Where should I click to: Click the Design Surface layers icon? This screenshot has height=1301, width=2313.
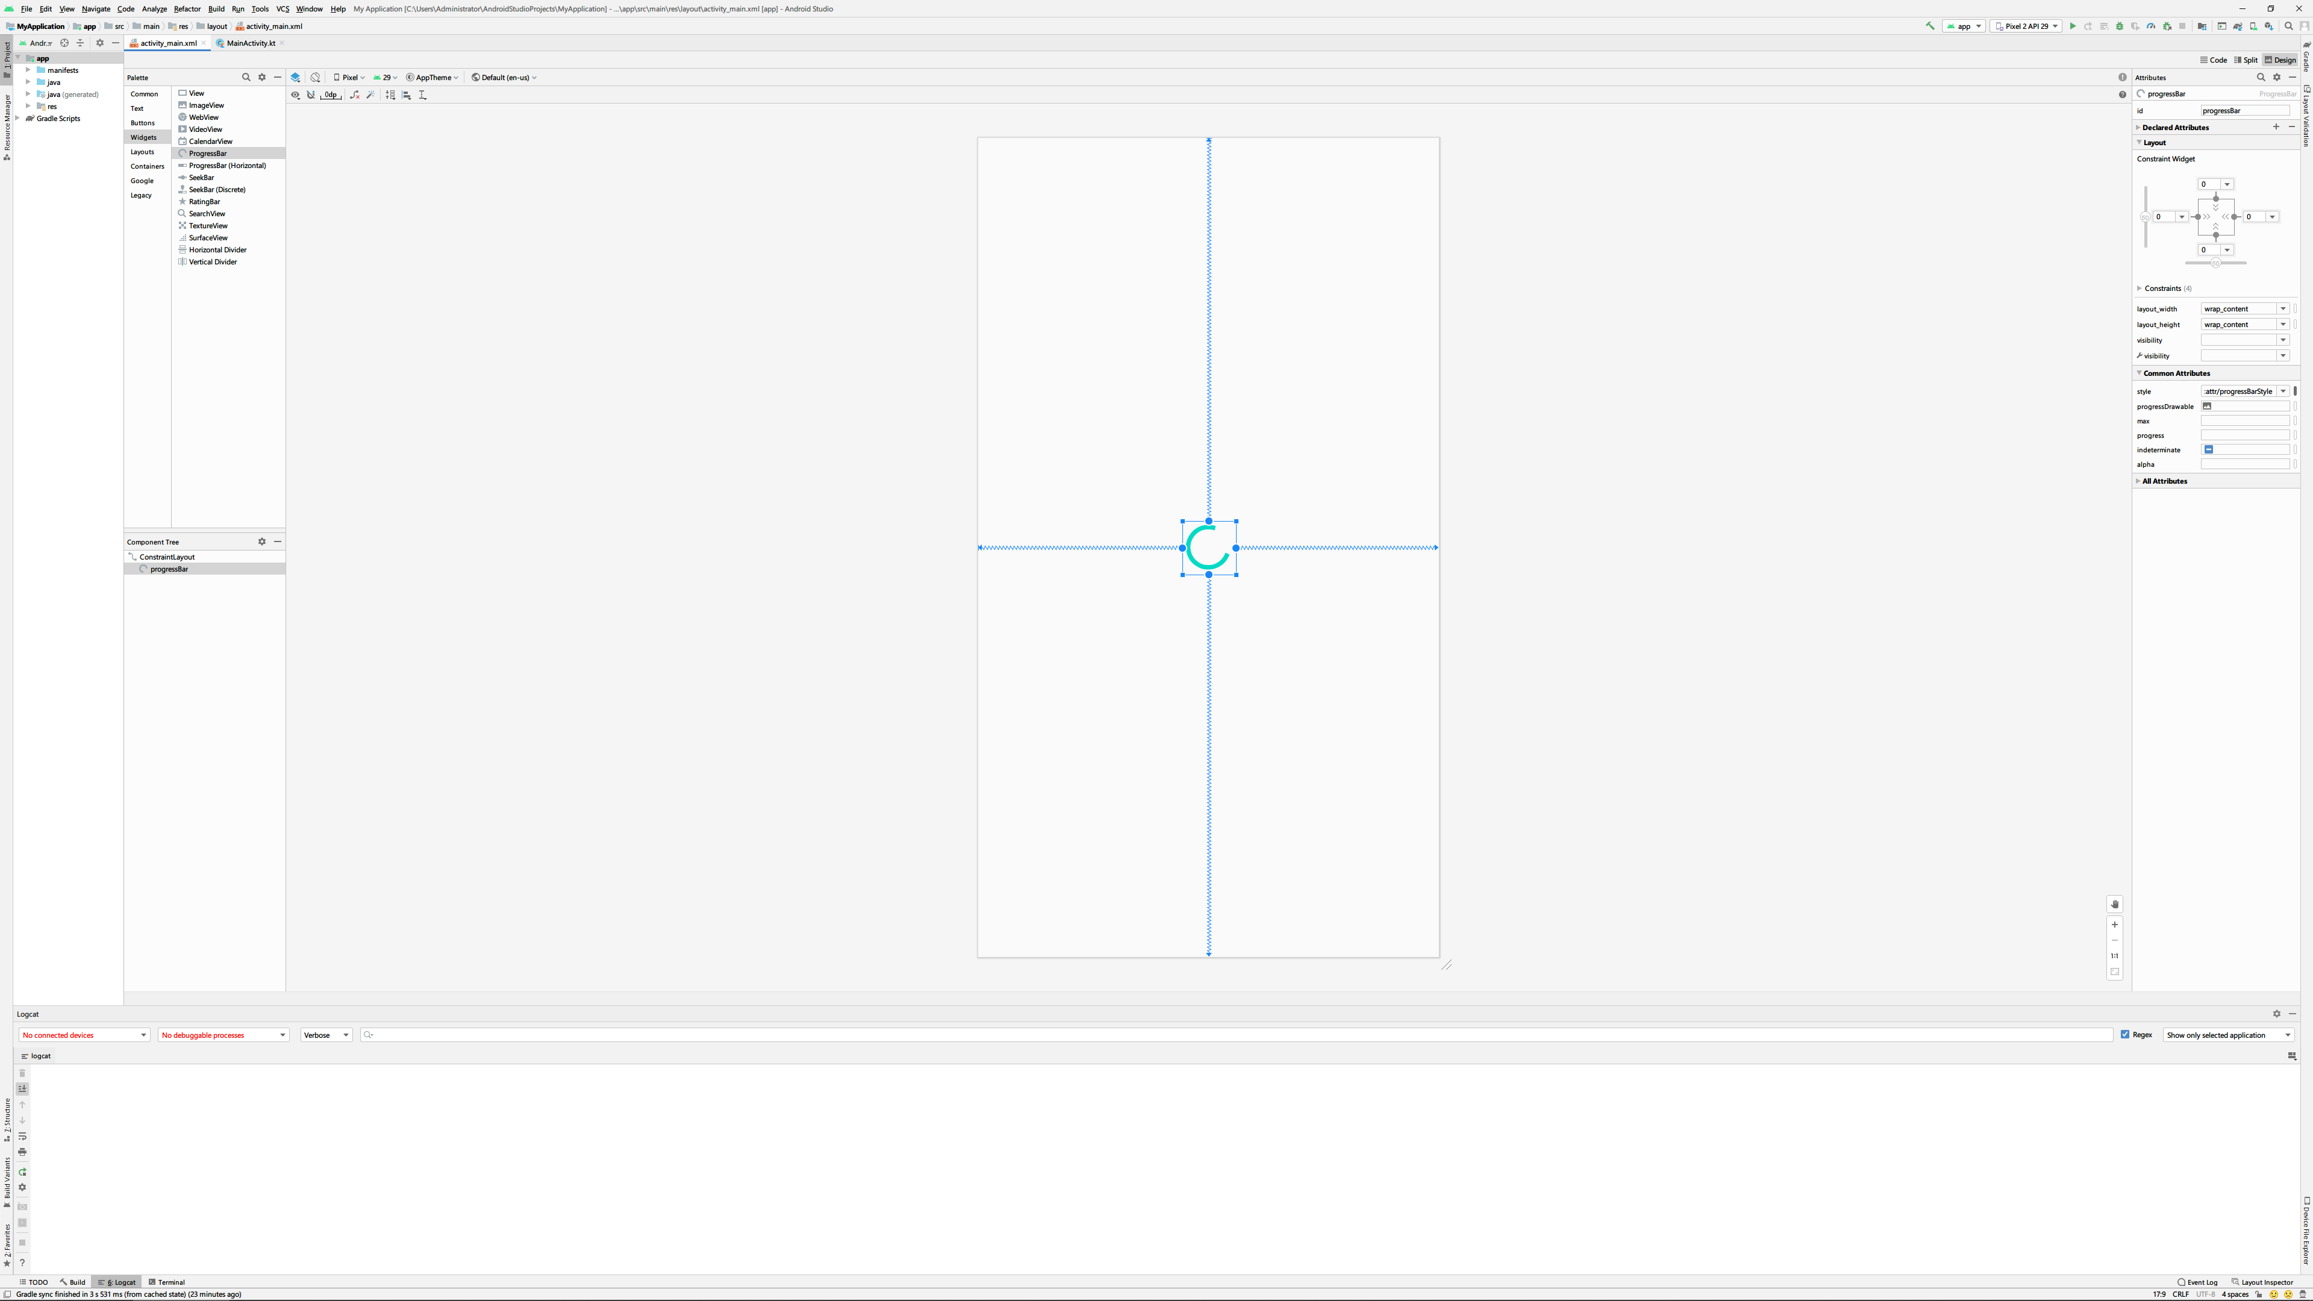tap(295, 77)
